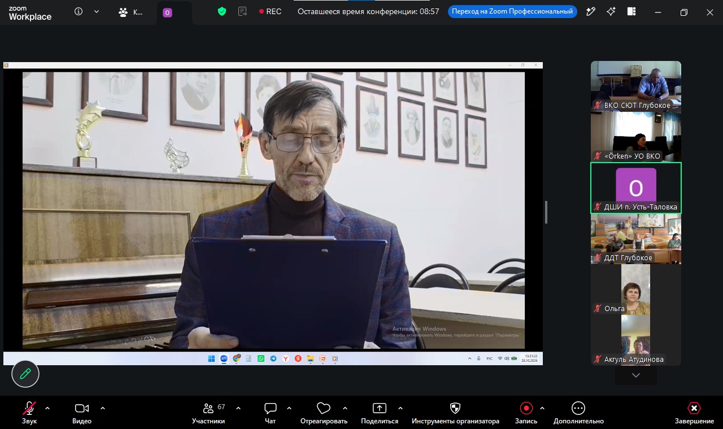
Task: Open the annotation wand pencil icon
Action: pos(591,11)
